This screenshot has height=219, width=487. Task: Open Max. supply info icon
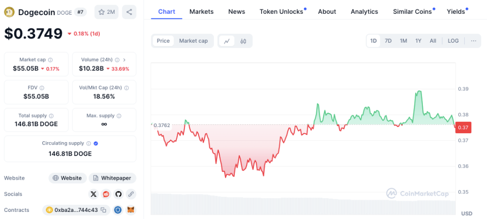(x=119, y=116)
